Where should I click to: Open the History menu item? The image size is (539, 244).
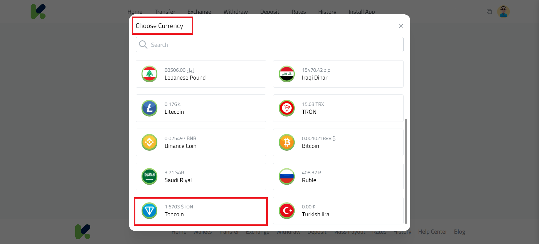point(327,12)
